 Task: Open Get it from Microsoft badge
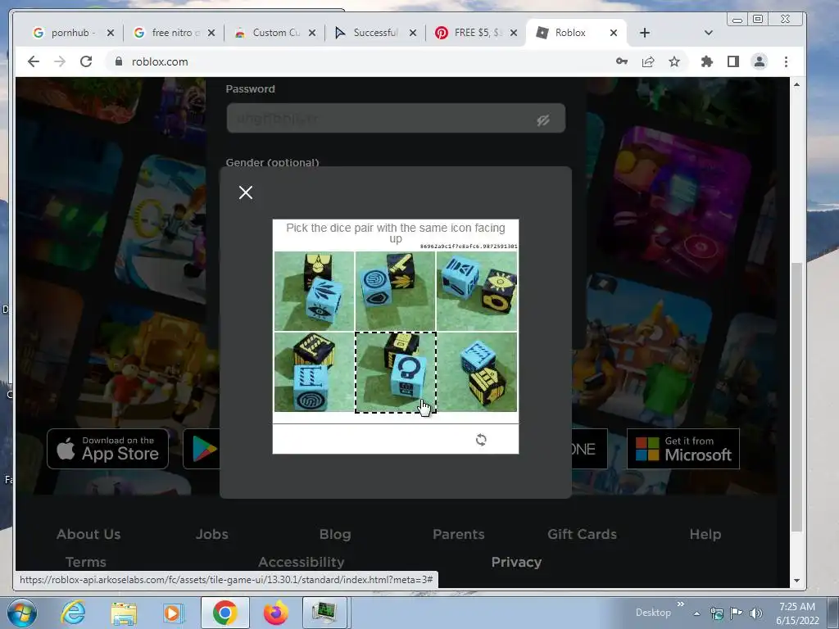coord(683,449)
